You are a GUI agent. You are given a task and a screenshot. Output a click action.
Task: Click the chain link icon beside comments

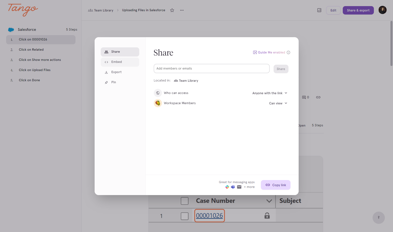[x=318, y=97]
